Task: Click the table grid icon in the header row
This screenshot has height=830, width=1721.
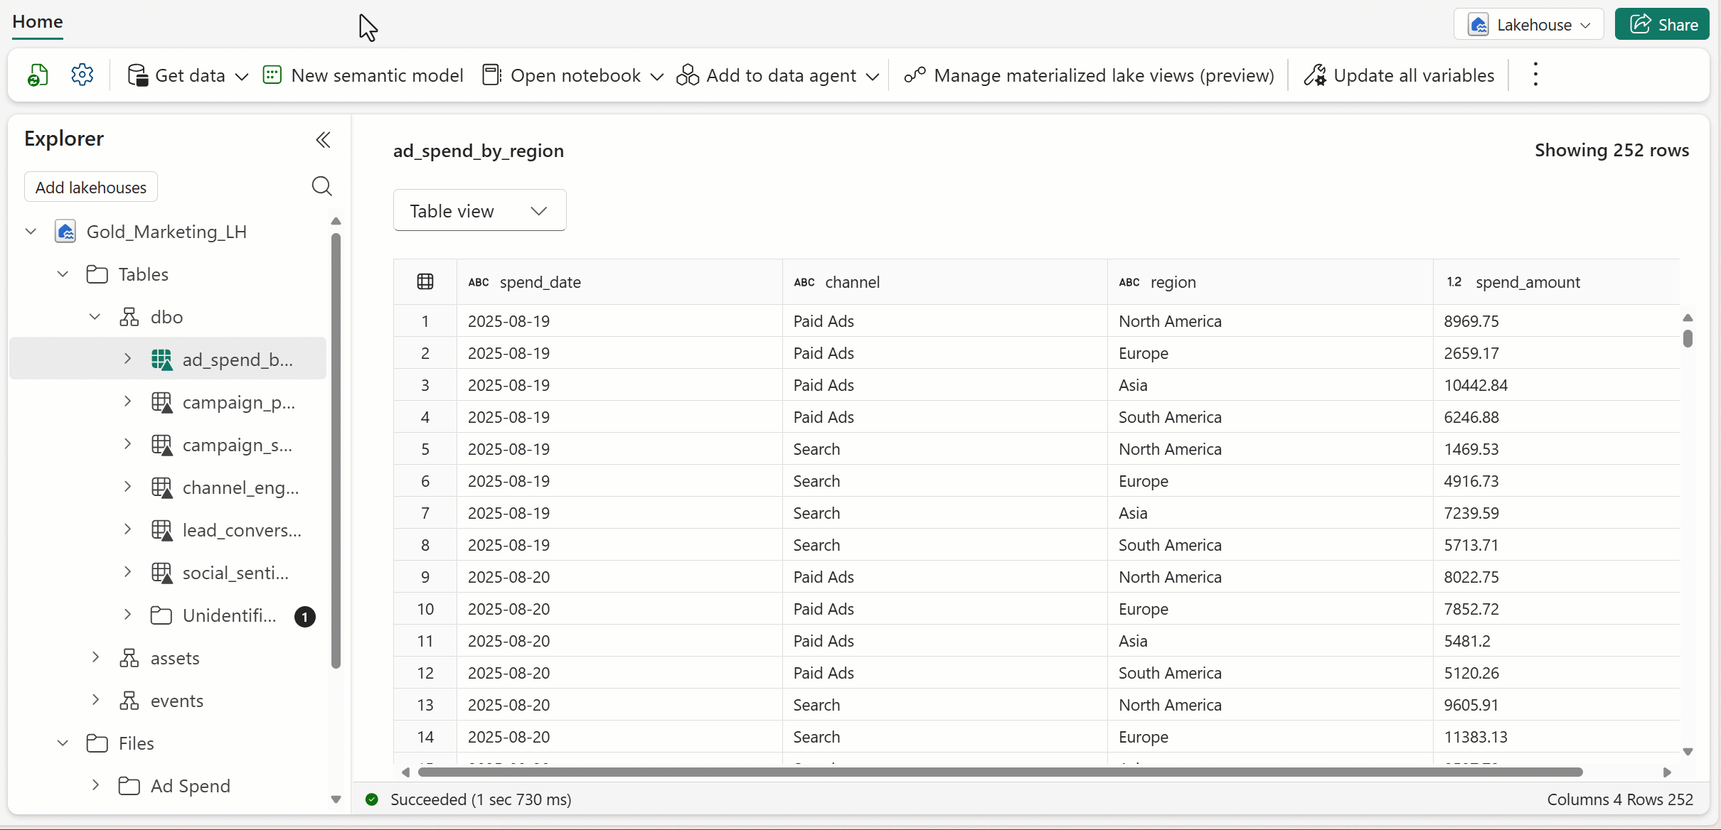Action: coord(425,281)
